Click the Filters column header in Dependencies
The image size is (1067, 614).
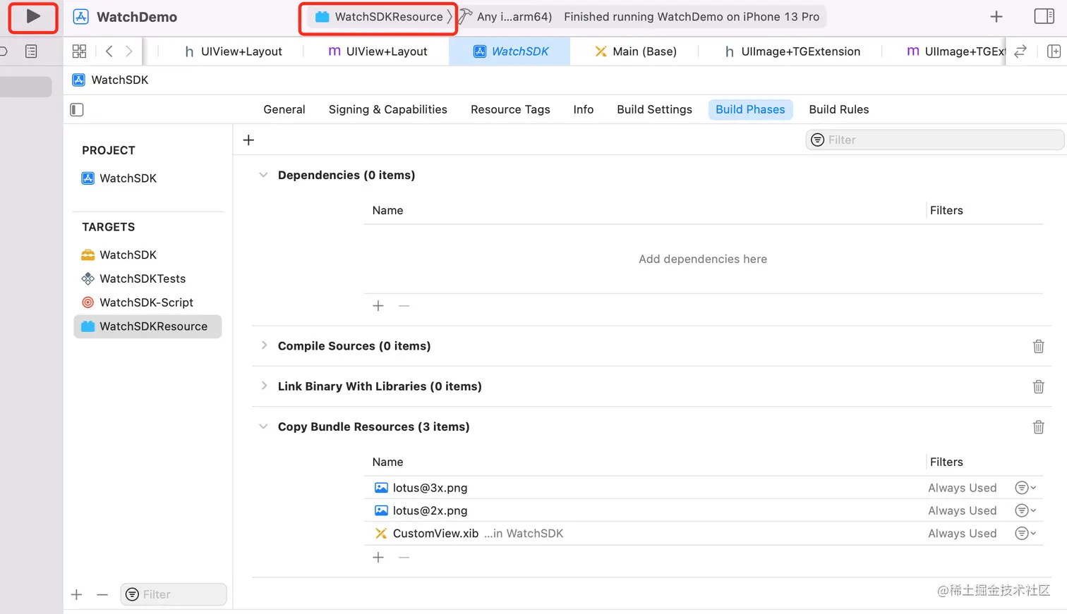[x=946, y=210]
